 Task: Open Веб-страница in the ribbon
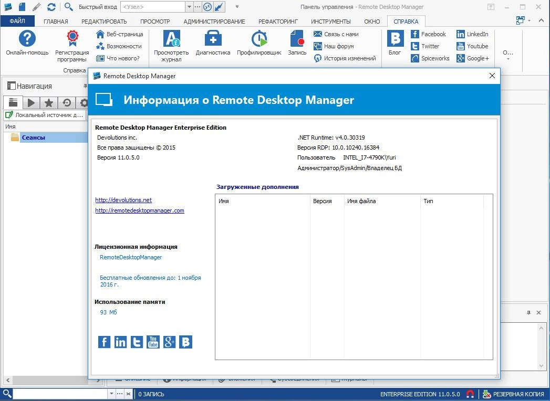120,34
